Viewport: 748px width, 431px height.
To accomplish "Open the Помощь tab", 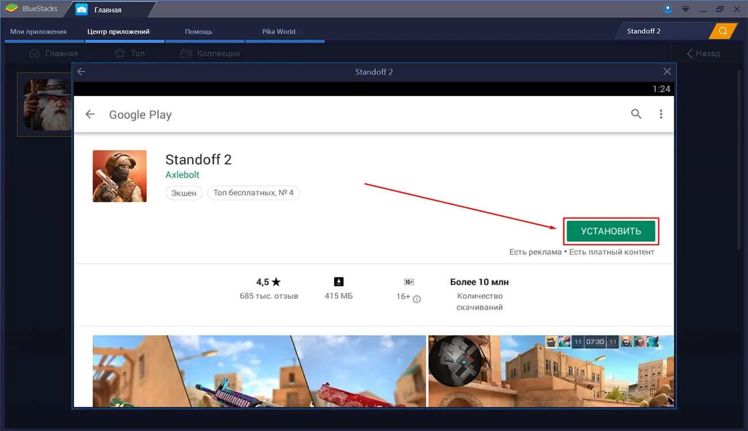I will tap(199, 32).
